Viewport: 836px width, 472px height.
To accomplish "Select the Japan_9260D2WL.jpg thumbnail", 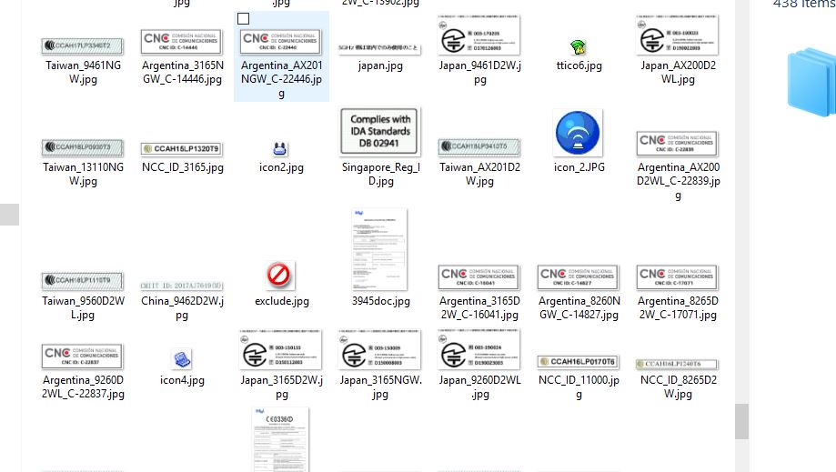I will click(479, 350).
